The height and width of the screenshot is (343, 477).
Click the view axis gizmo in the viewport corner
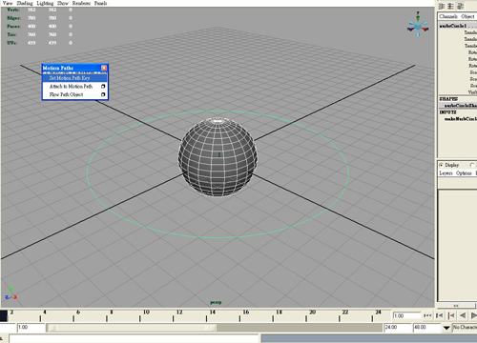pos(418,25)
